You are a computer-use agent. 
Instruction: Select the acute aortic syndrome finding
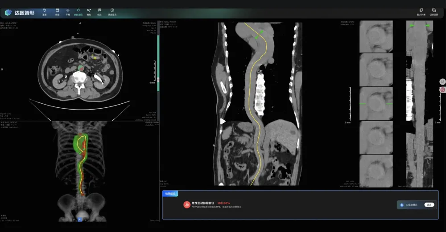[x=203, y=203]
